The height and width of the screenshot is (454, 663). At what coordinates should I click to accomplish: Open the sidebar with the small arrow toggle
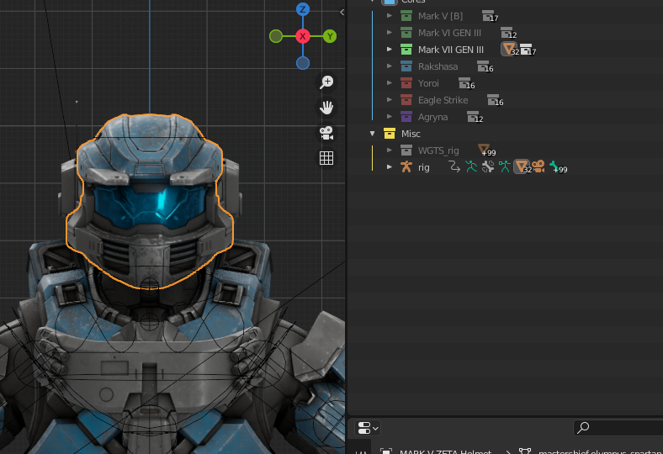(x=342, y=12)
